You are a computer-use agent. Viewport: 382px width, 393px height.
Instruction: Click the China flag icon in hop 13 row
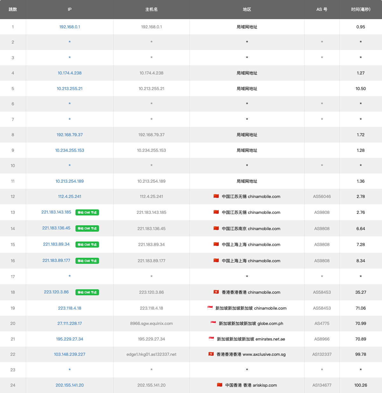point(216,212)
